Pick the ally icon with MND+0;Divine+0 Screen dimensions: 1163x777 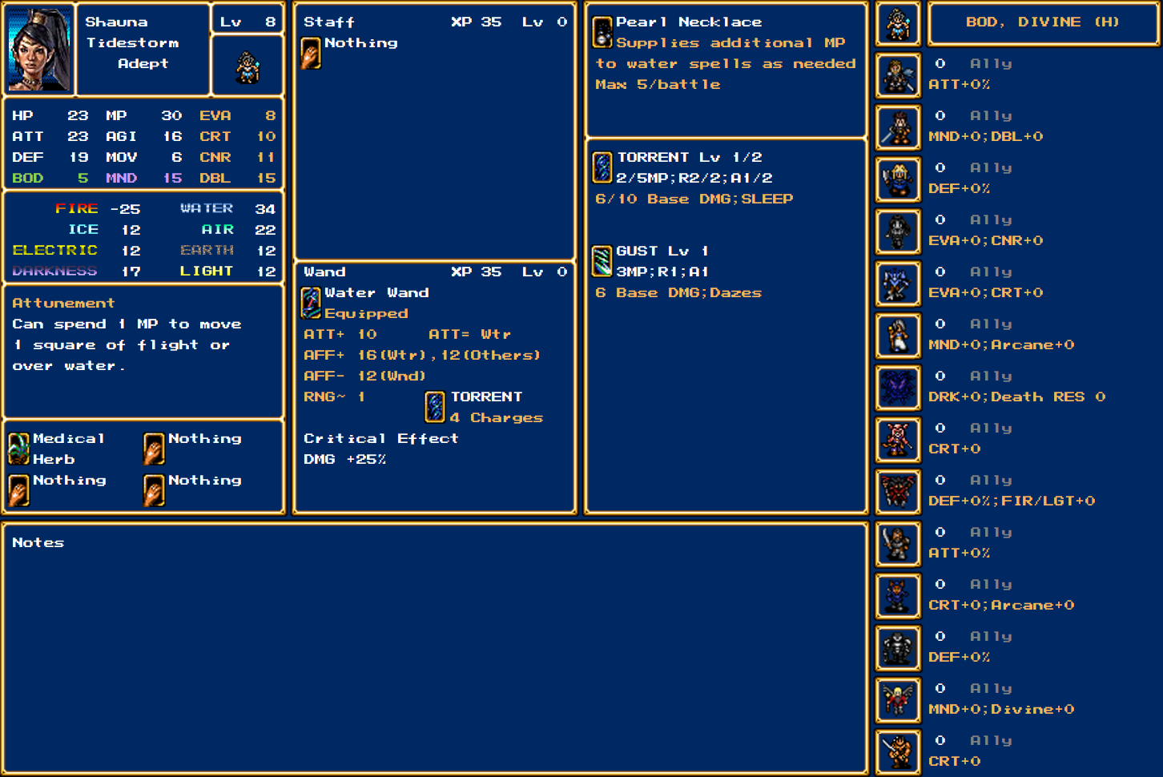pos(897,700)
